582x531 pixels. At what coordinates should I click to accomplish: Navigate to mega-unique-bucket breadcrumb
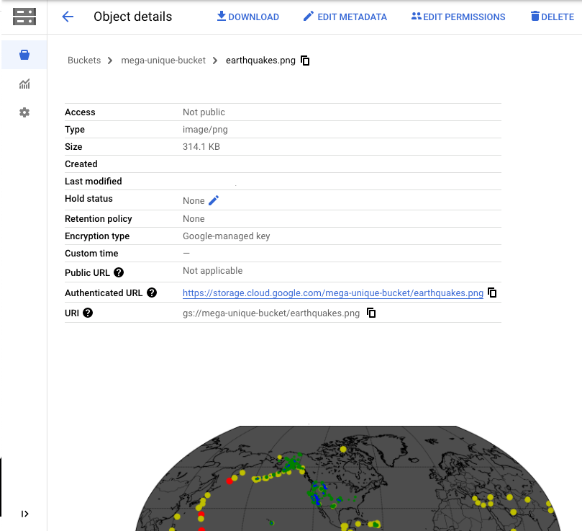[163, 61]
